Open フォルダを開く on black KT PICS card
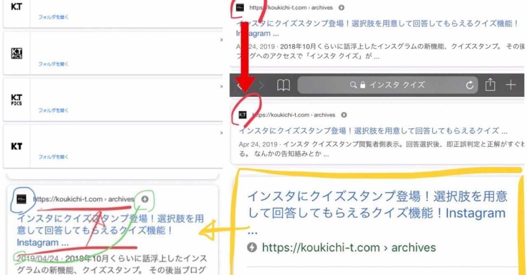The height and width of the screenshot is (275, 527). pyautogui.click(x=54, y=64)
